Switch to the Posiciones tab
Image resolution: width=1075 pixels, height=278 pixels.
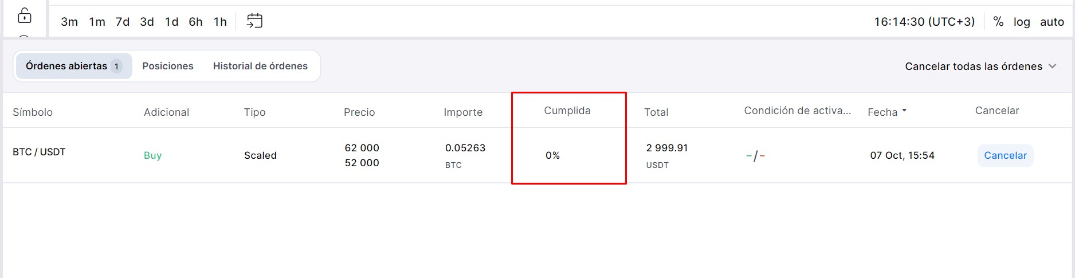coord(168,66)
